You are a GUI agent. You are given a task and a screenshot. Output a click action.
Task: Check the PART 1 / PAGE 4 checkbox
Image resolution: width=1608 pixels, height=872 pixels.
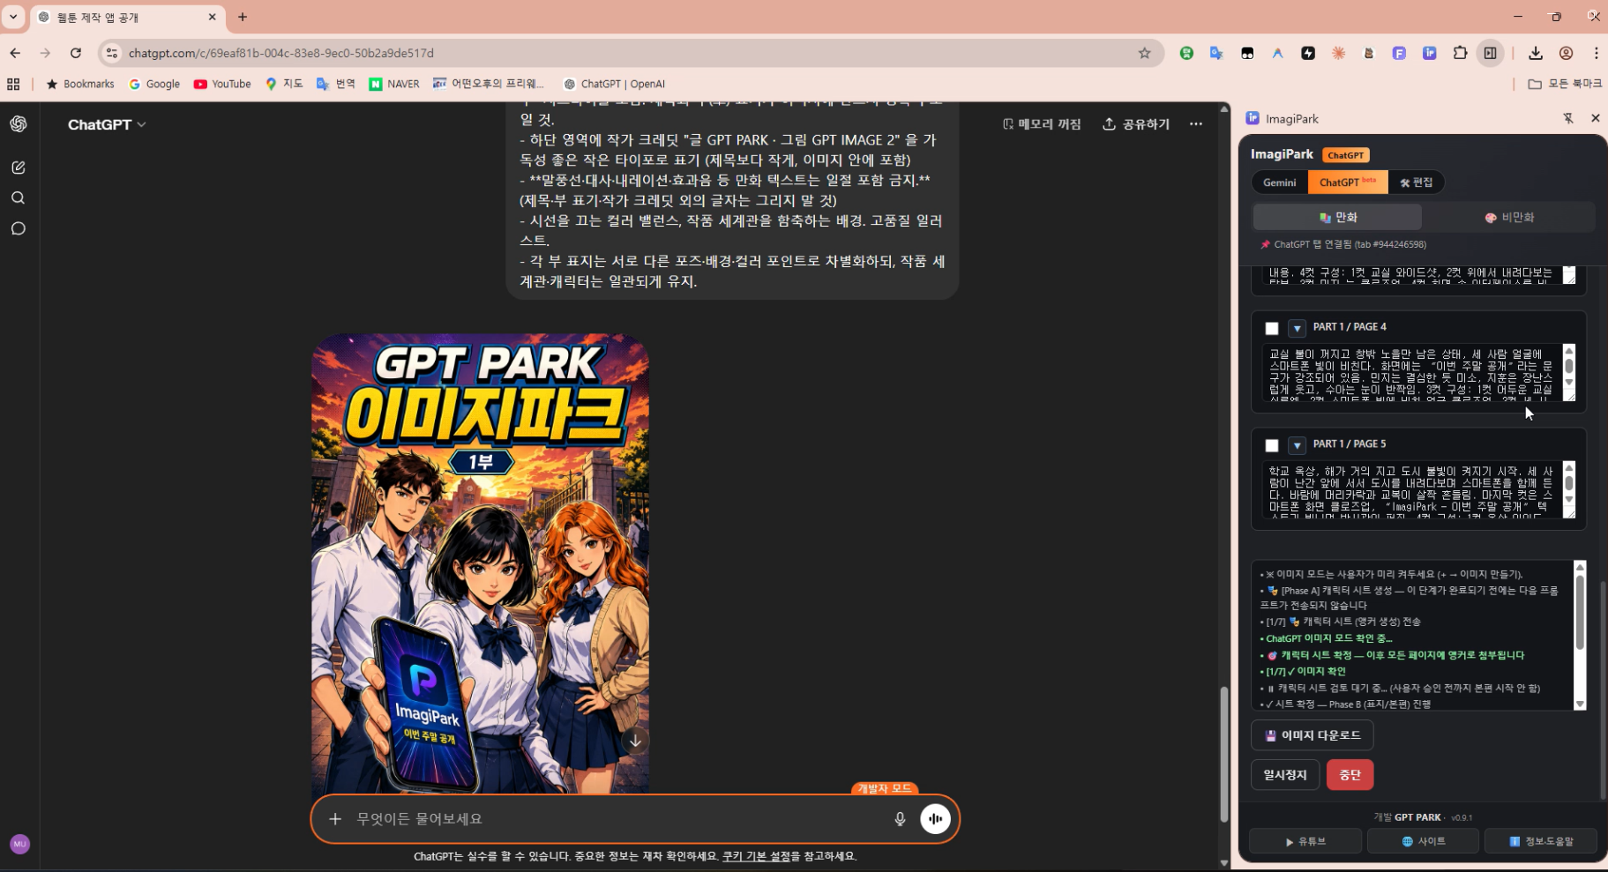[x=1272, y=328]
